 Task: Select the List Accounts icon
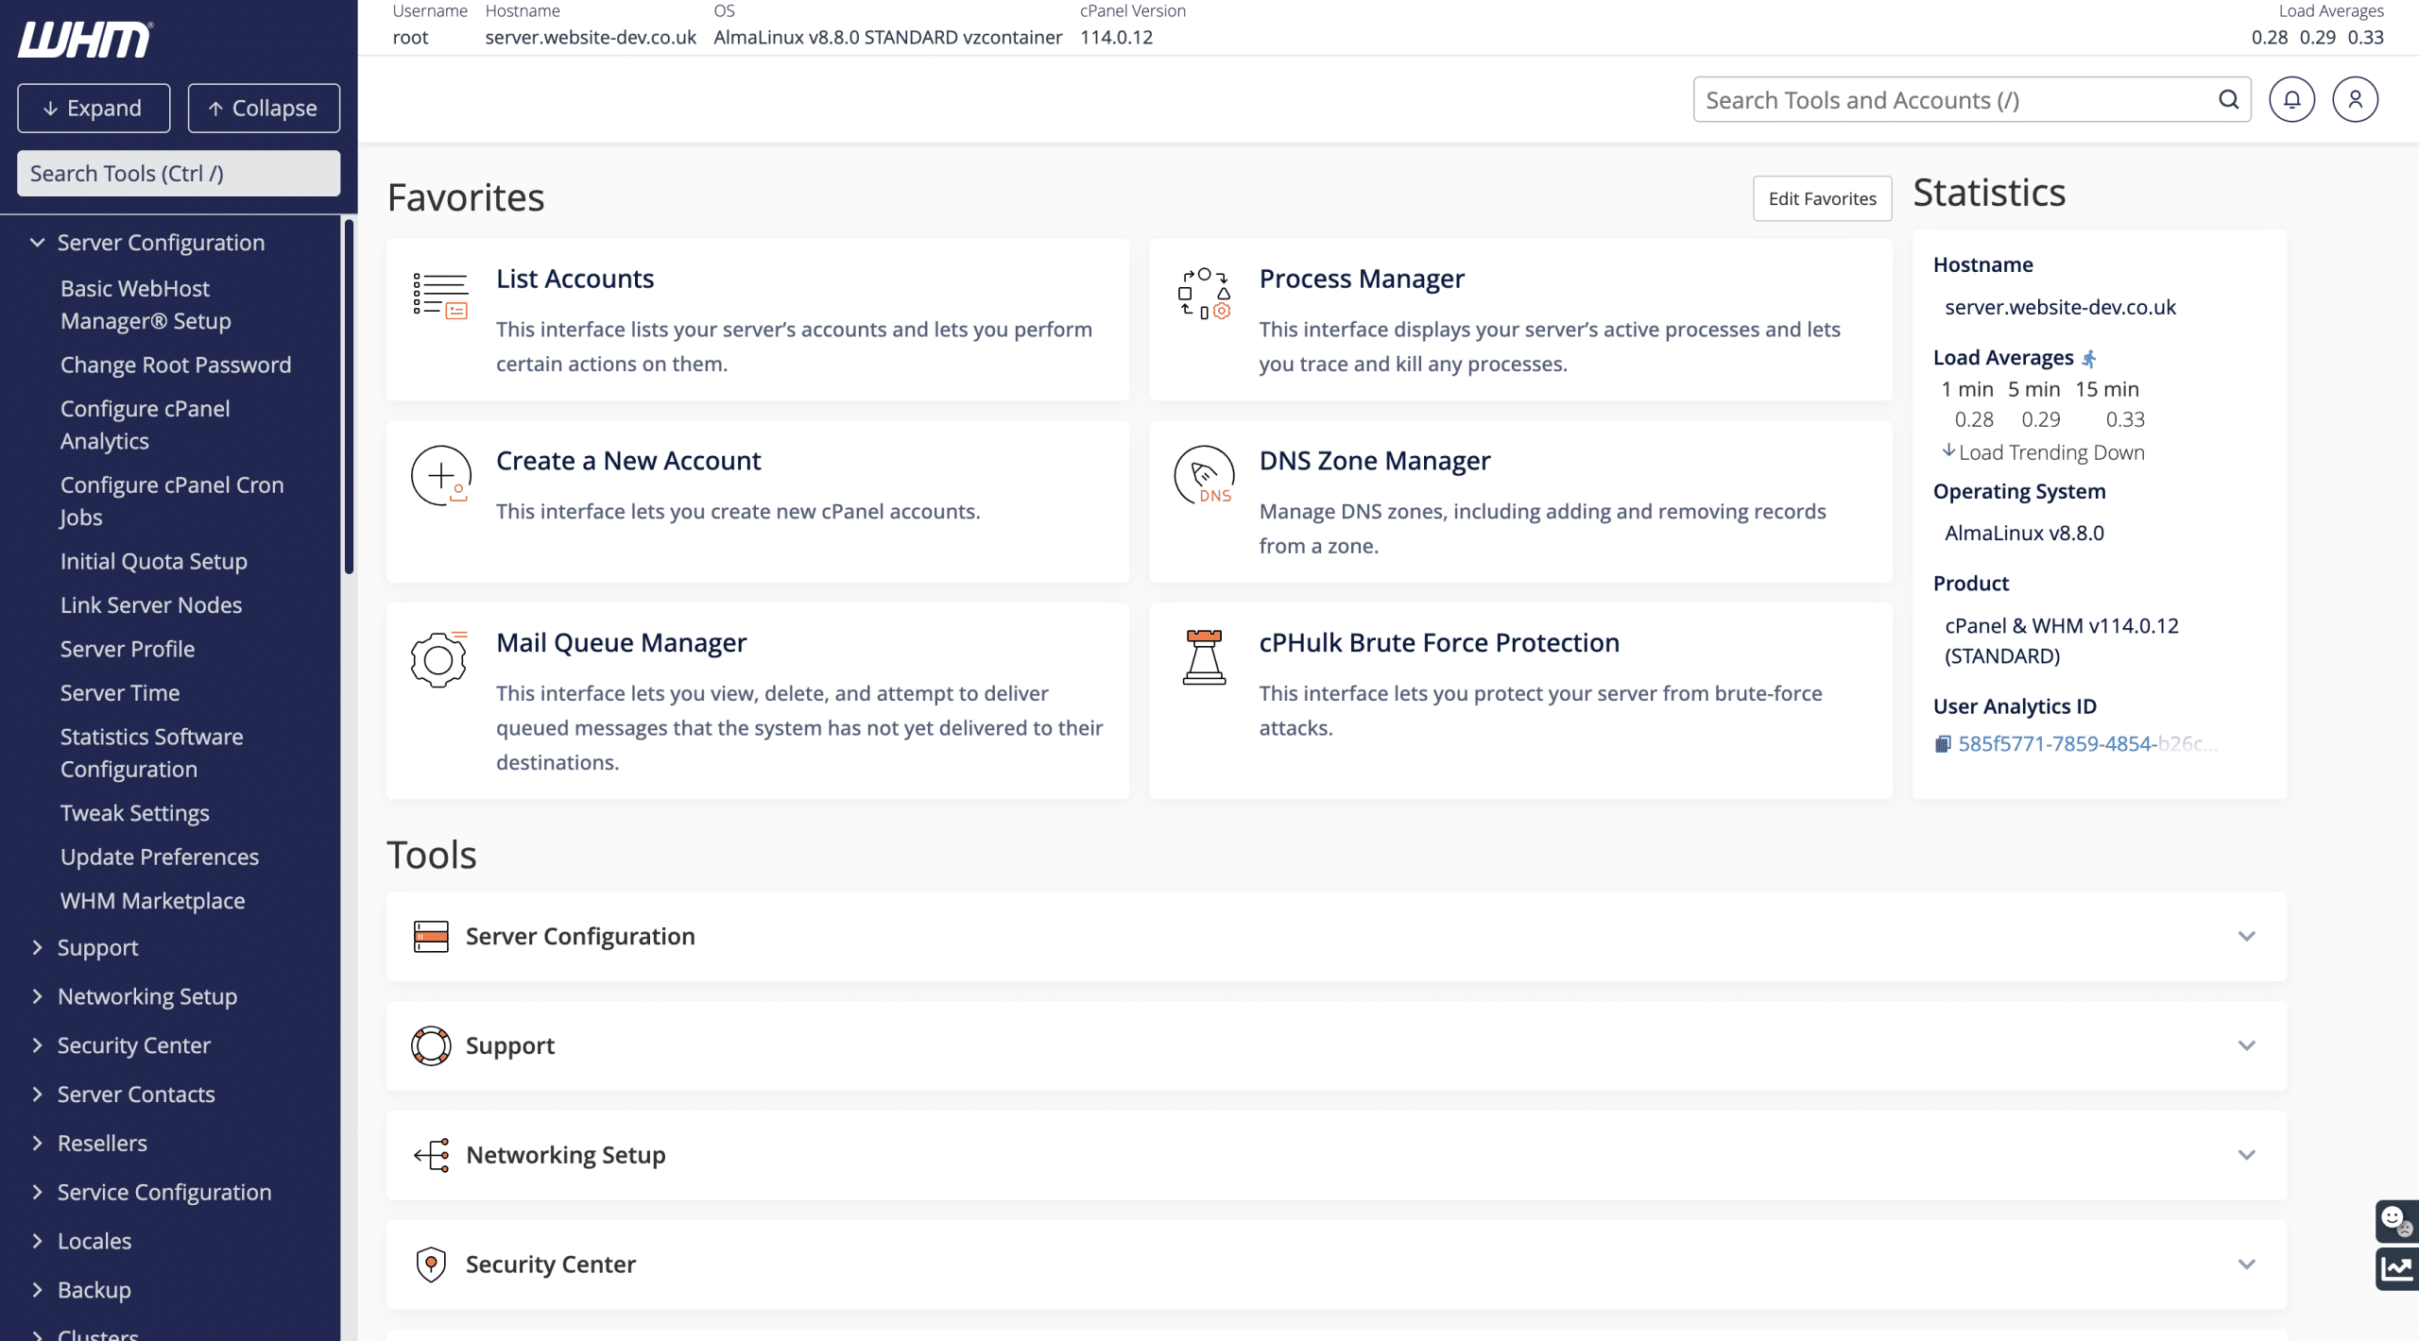(440, 295)
